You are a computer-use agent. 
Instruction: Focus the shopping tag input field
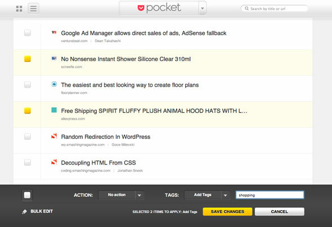click(270, 195)
